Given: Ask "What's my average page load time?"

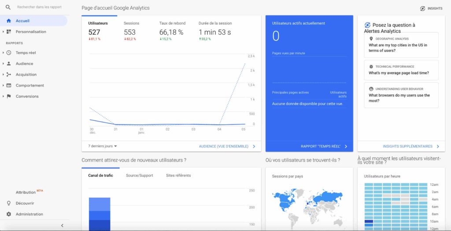Looking at the screenshot, I should (x=401, y=70).
